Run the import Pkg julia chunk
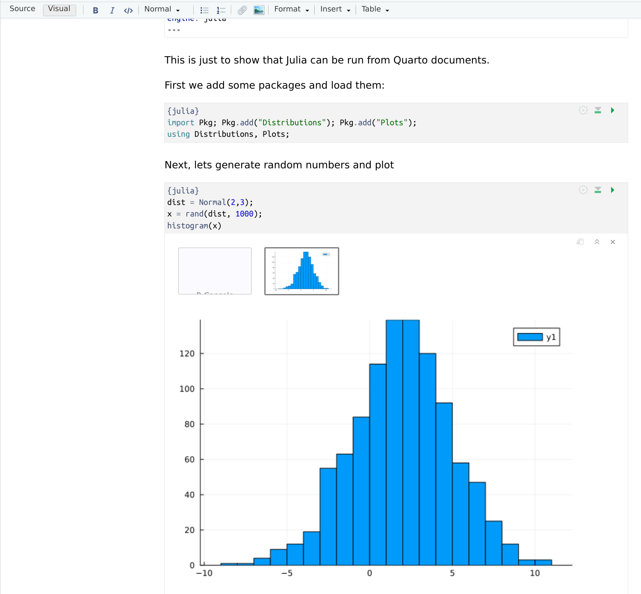Image resolution: width=641 pixels, height=594 pixels. coord(612,110)
